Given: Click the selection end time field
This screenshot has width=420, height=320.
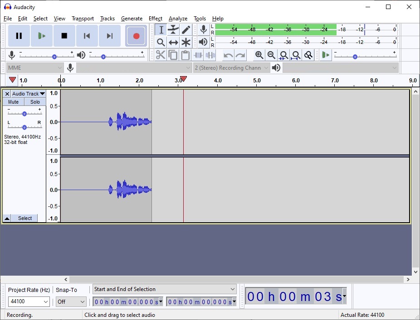Looking at the screenshot, I should pos(201,302).
